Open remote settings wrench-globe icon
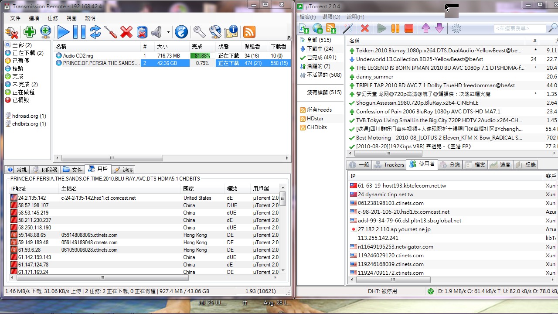This screenshot has height=314, width=558. point(215,32)
